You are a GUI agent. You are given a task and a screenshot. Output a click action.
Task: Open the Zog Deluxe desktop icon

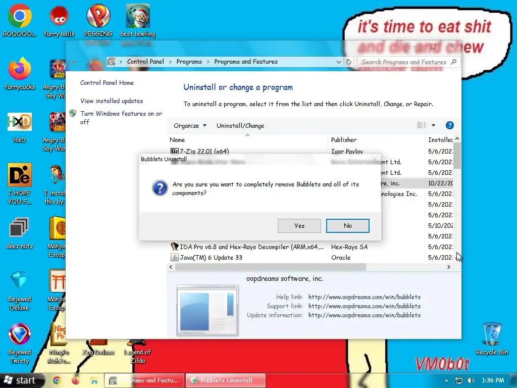coord(98,348)
